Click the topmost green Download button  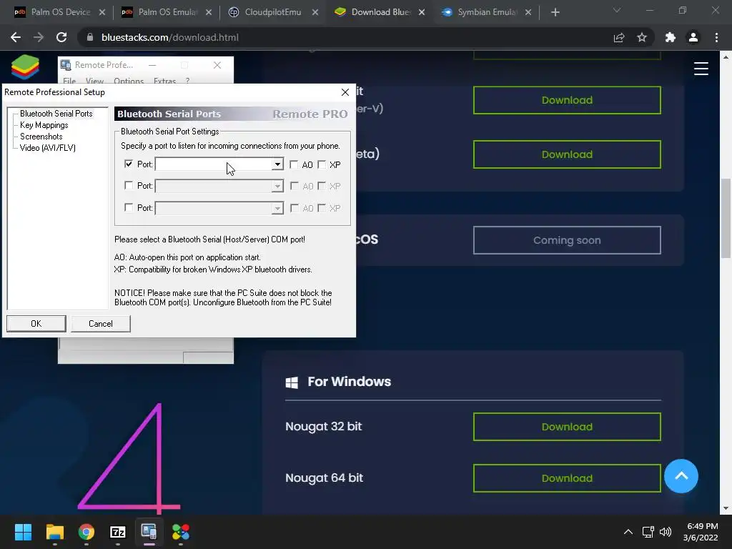click(567, 100)
